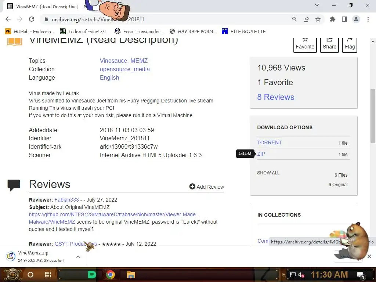Open the Chrome extensions puzzle icon
This screenshot has height=282, width=376.
coord(333,19)
